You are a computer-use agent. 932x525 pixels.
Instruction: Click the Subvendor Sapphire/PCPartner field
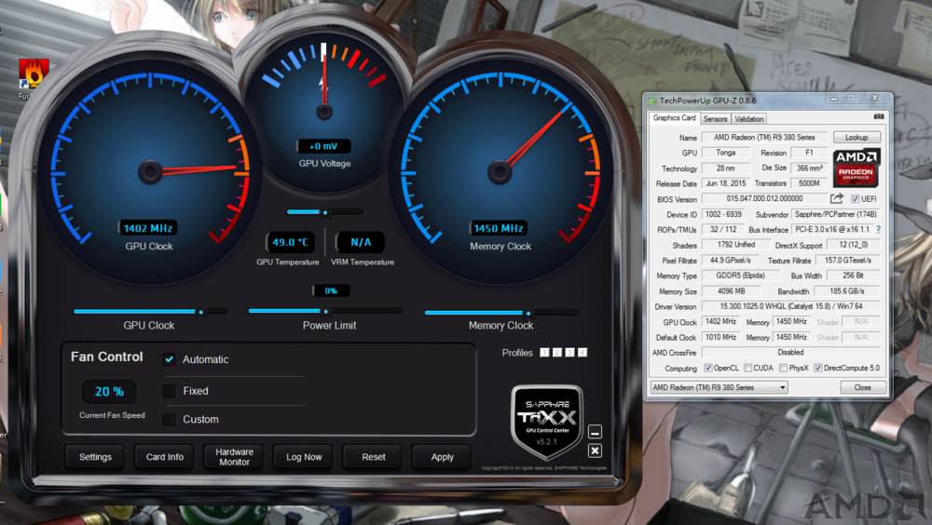coord(836,214)
